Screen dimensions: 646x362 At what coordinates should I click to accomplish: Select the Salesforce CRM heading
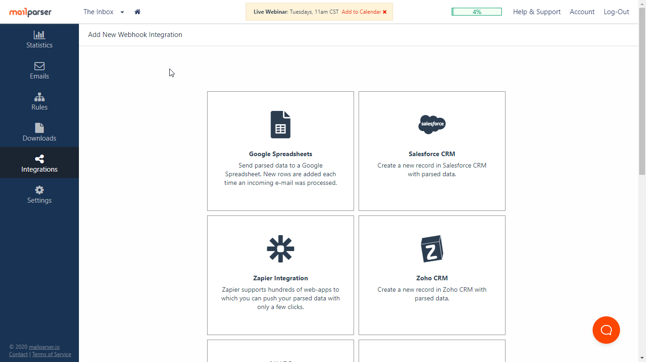(432, 154)
